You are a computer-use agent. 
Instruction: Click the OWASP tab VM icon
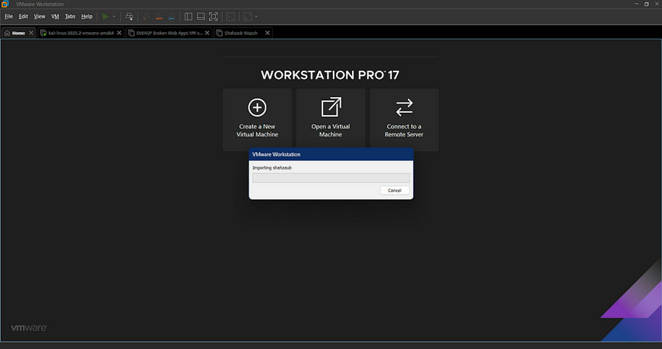point(131,33)
